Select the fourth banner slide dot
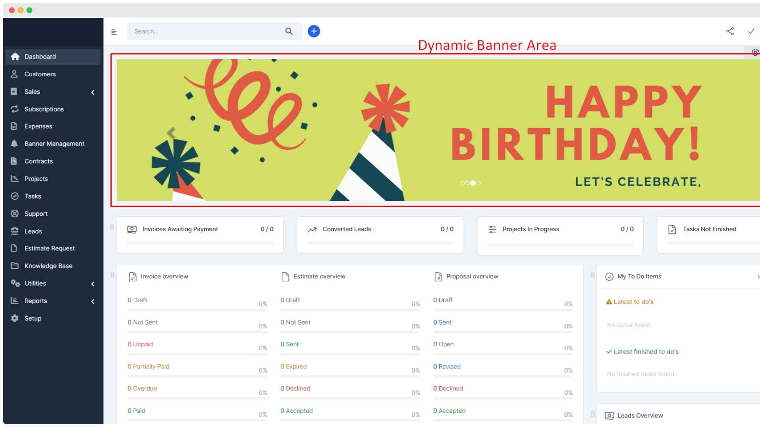Image resolution: width=760 pixels, height=427 pixels. [x=479, y=183]
